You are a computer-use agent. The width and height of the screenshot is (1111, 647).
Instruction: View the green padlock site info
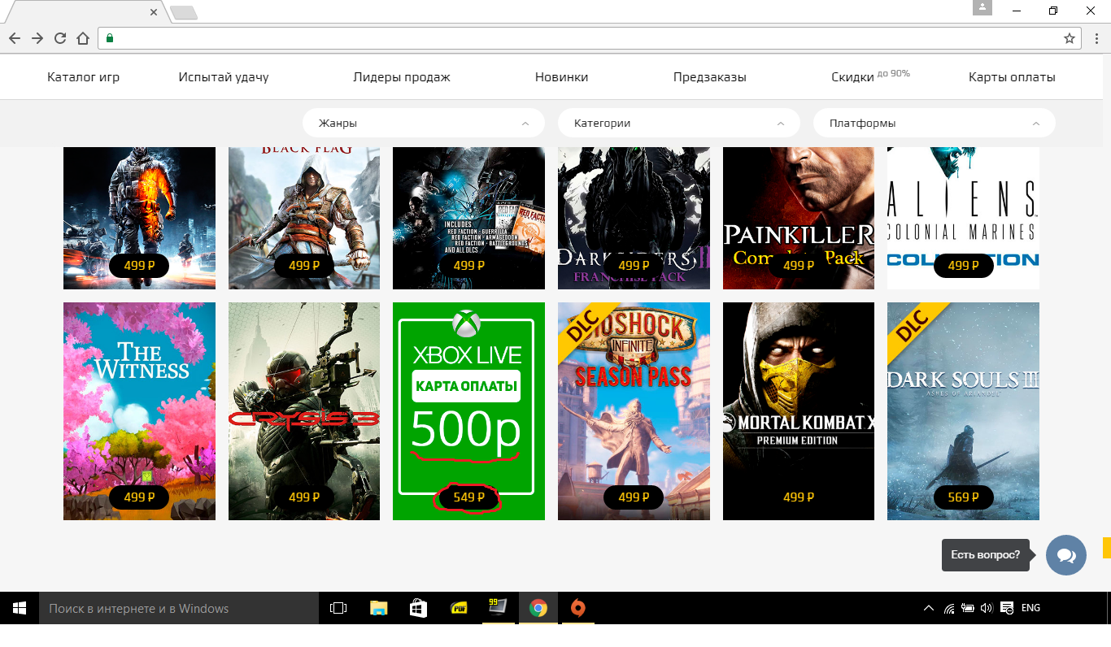coord(110,38)
